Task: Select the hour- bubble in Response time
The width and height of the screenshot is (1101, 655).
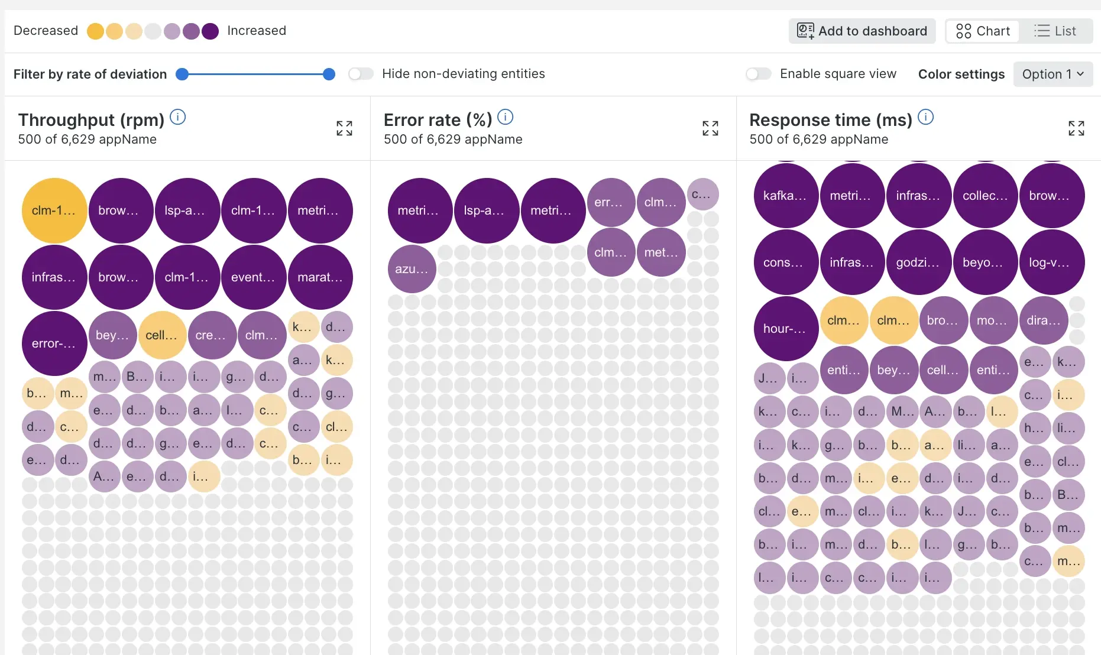Action: tap(786, 329)
